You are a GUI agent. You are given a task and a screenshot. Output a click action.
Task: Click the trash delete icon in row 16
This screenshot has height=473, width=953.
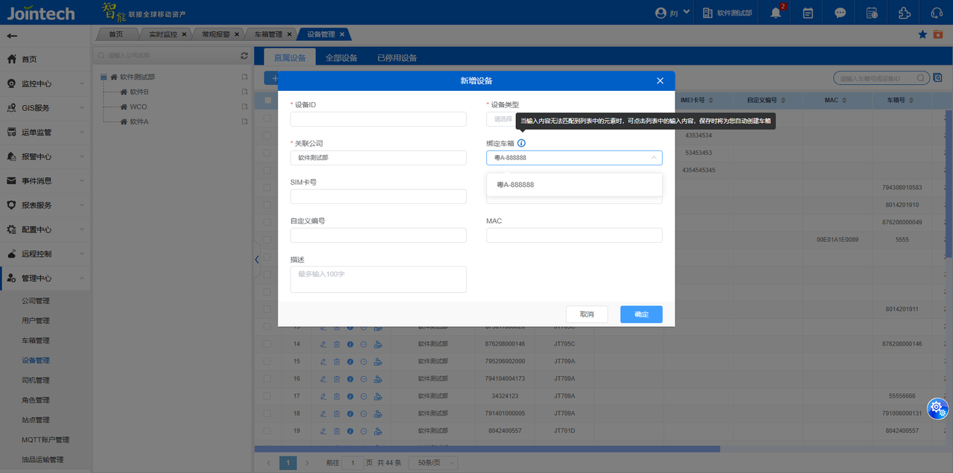[337, 378]
